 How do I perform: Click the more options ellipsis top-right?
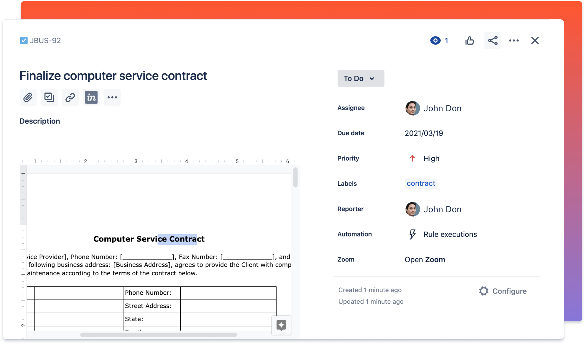pyautogui.click(x=514, y=40)
